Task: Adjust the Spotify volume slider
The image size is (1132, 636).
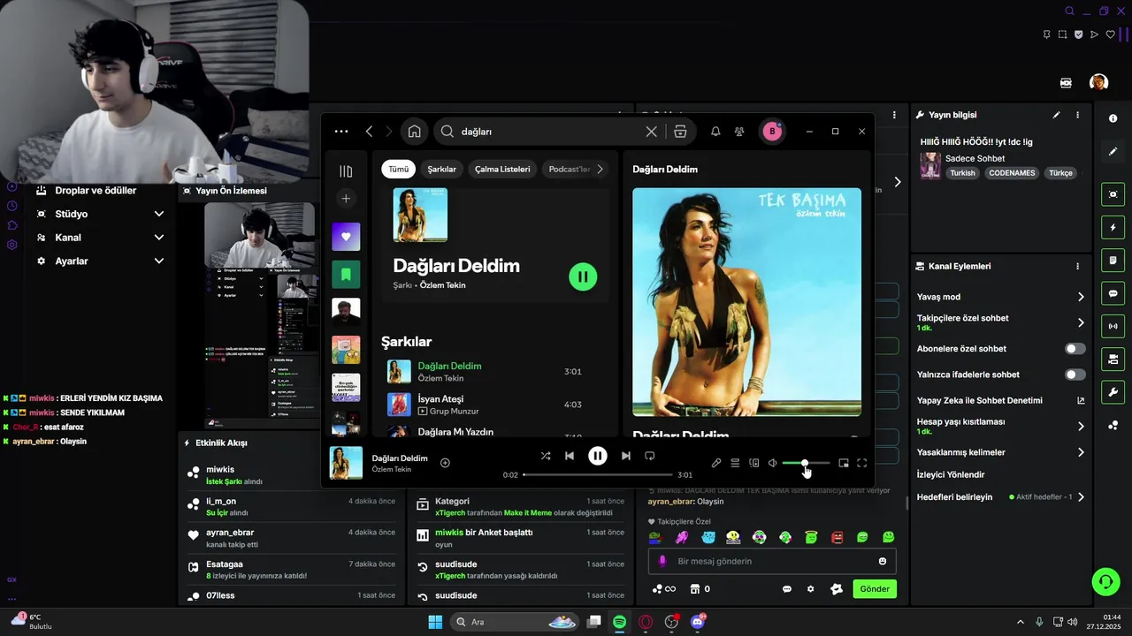Action: pyautogui.click(x=806, y=463)
